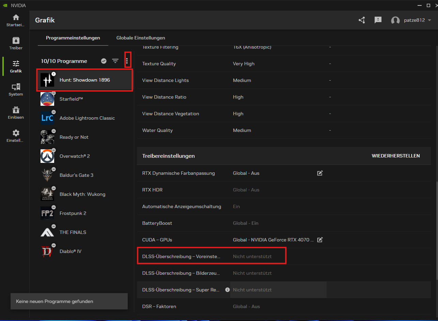Click the minus badge on Diablo IV icon
Image resolution: width=438 pixels, height=321 pixels.
[x=53, y=245]
